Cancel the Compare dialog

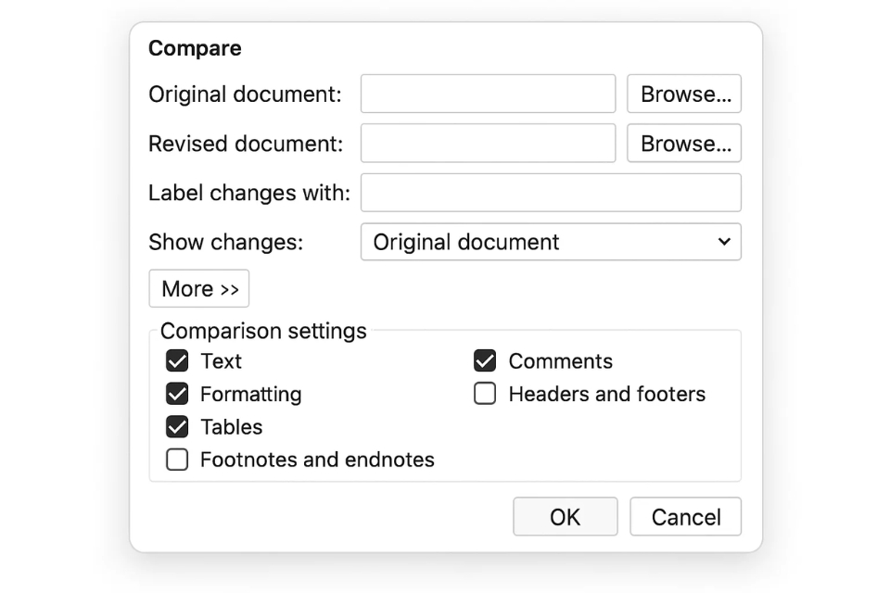pyautogui.click(x=685, y=517)
